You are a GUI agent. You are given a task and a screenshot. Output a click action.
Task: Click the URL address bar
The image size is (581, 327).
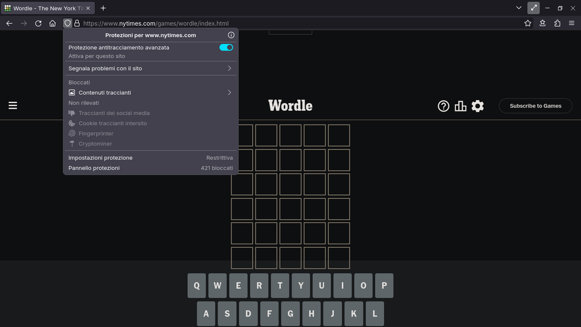[x=291, y=23]
